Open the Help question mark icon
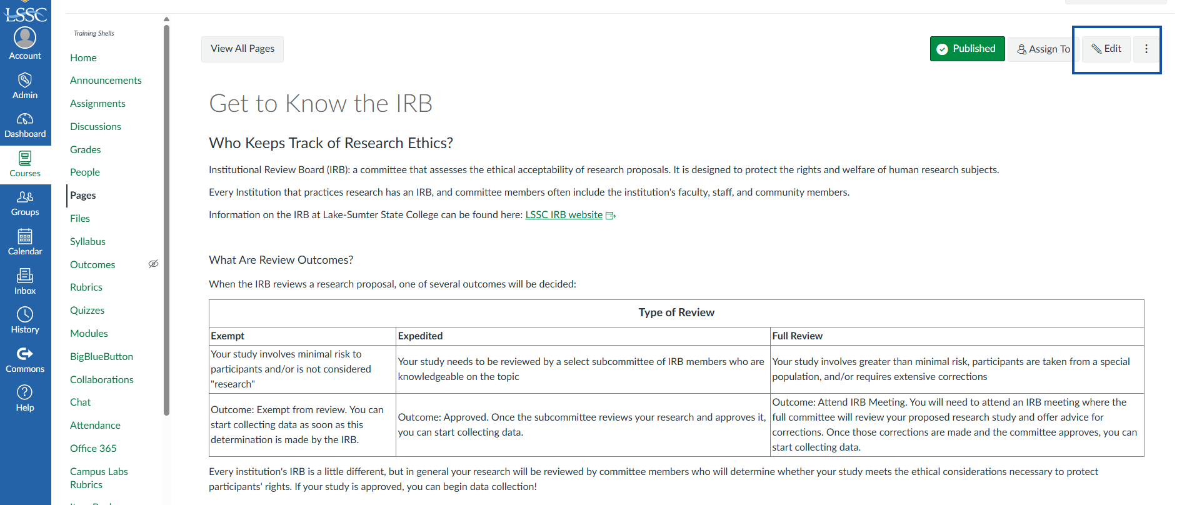The image size is (1177, 505). [x=25, y=392]
